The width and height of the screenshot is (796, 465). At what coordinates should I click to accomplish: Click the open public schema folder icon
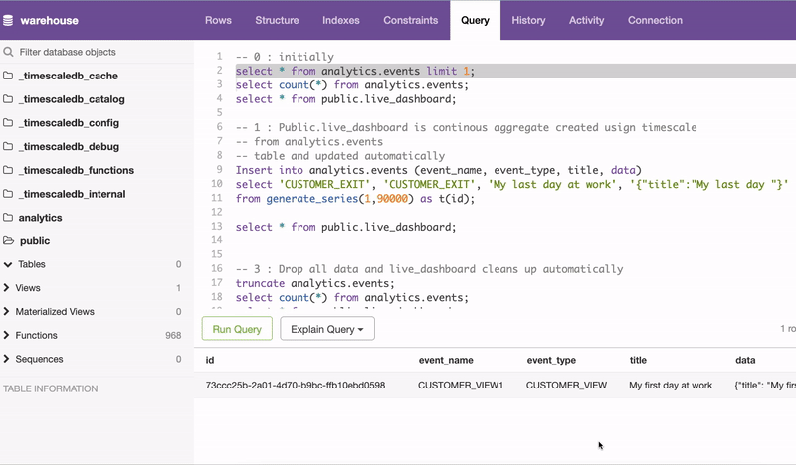(x=9, y=240)
